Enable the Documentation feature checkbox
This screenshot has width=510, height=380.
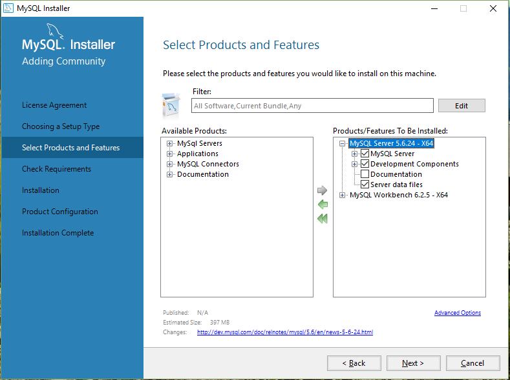365,175
